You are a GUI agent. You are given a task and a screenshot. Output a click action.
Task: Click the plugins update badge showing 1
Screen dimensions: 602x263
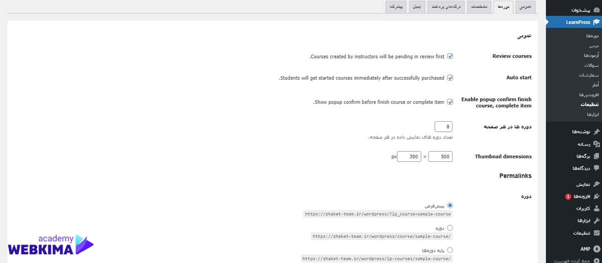point(568,197)
